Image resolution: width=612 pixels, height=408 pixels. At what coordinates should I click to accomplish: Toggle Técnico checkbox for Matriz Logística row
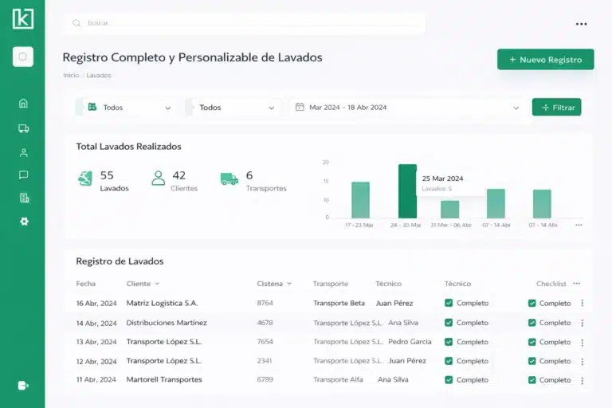449,303
